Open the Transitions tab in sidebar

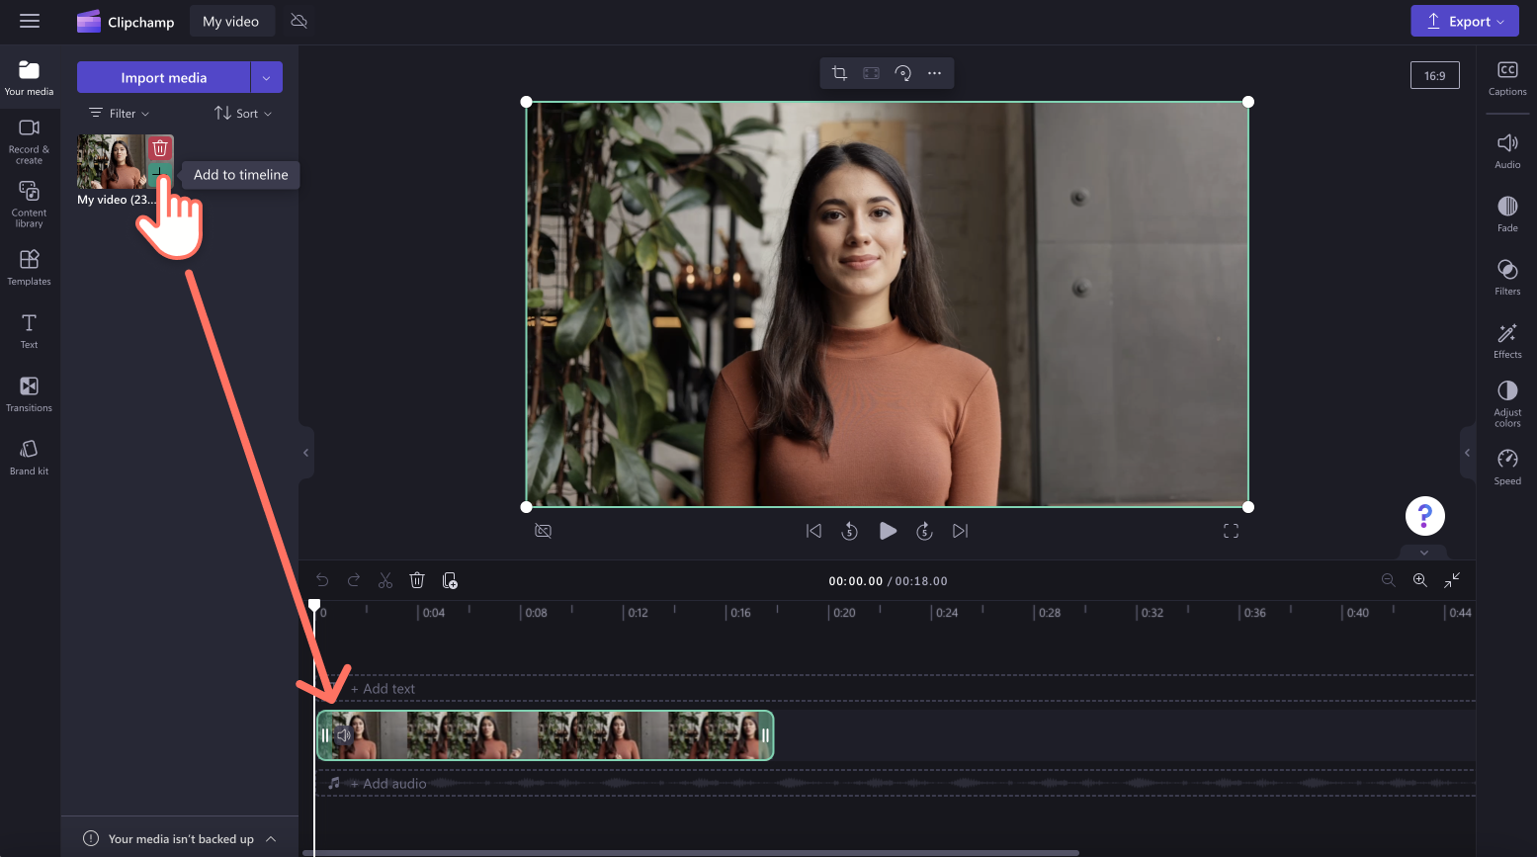click(x=30, y=393)
